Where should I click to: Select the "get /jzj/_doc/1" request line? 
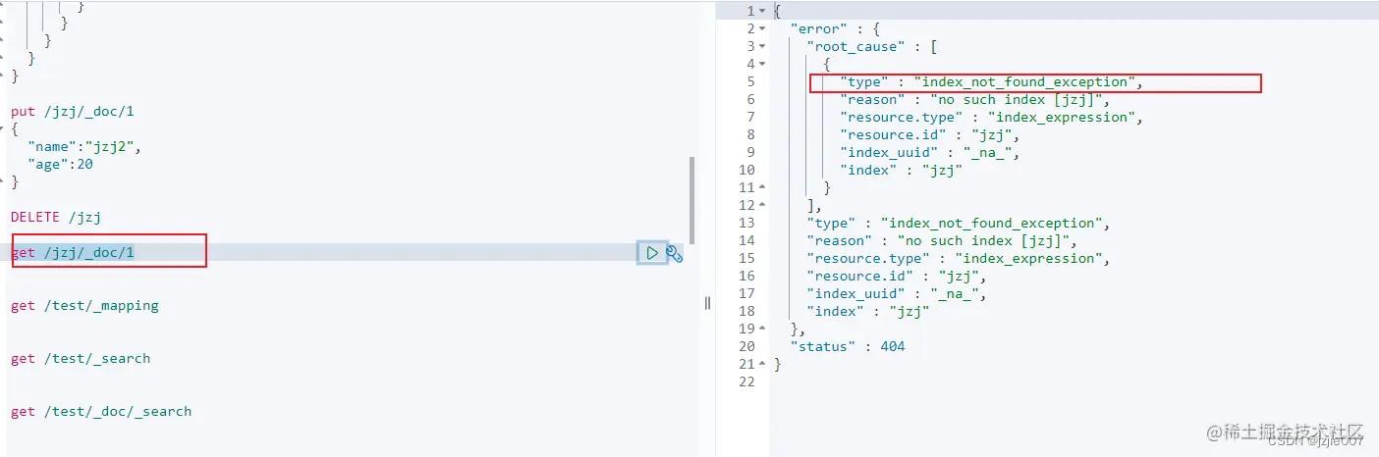point(73,253)
